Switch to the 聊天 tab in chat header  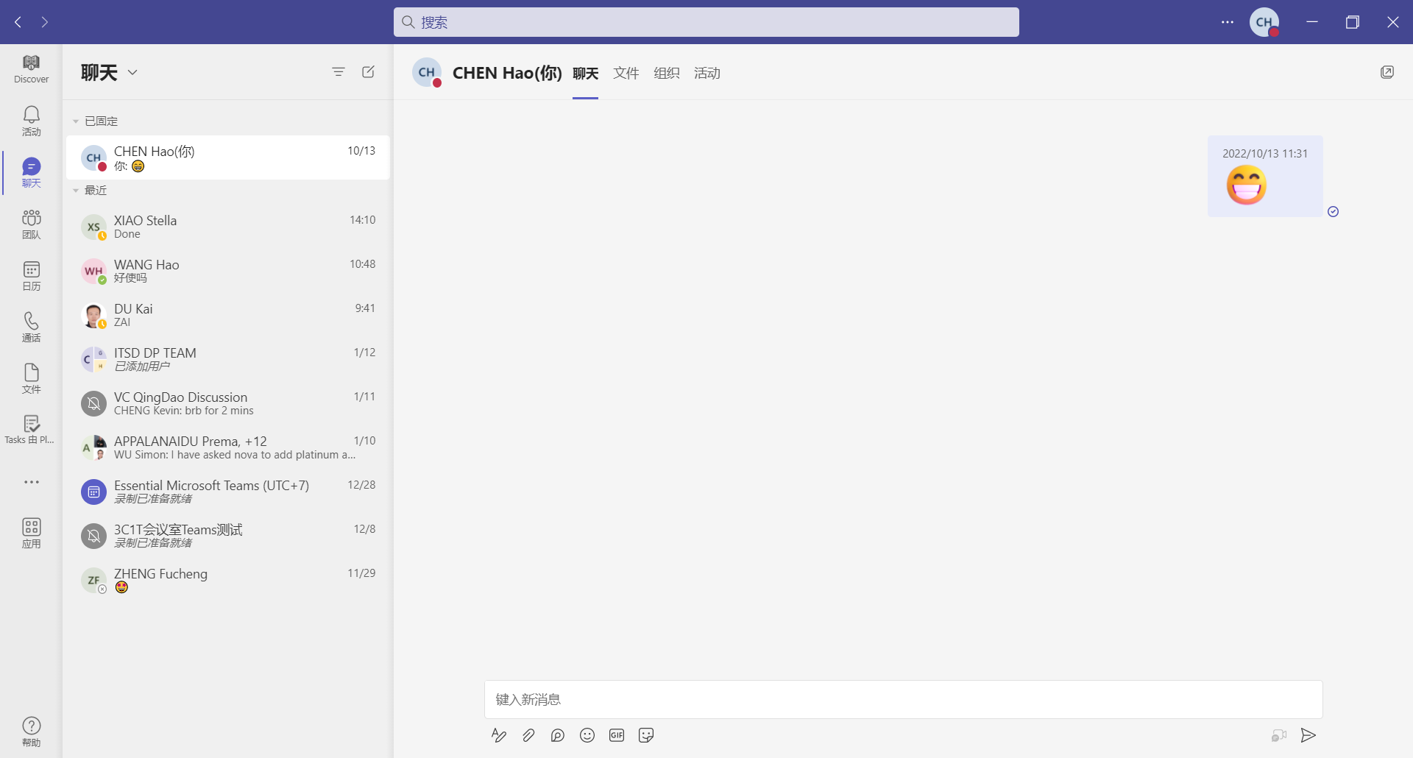coord(586,73)
